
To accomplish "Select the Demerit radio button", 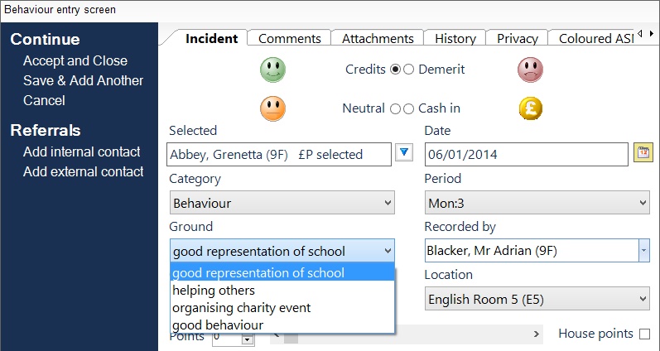I will [409, 70].
